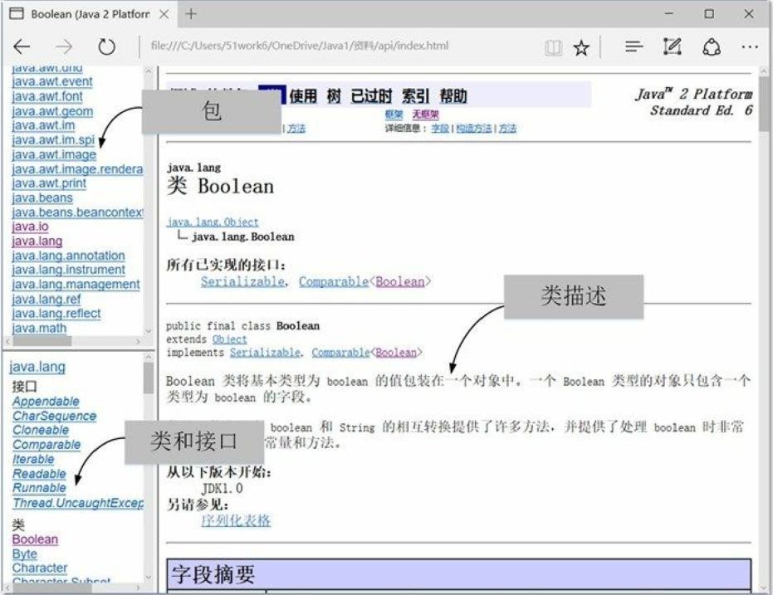Open java.beans.beancontext package
The width and height of the screenshot is (773, 595).
tap(77, 212)
